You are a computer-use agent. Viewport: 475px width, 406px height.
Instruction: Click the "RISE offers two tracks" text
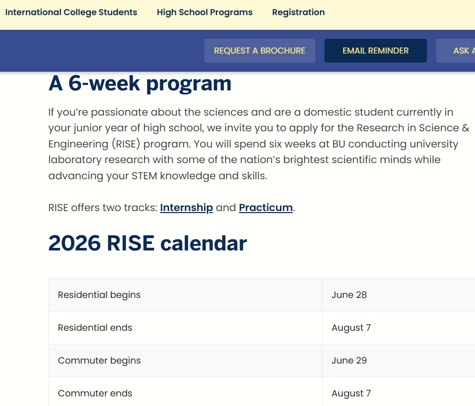pos(103,208)
